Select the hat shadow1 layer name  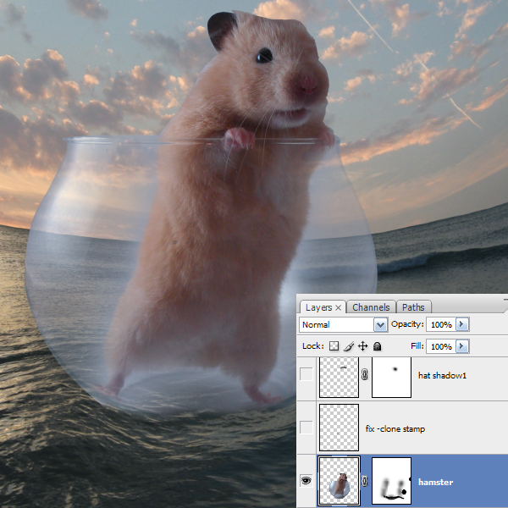(442, 374)
